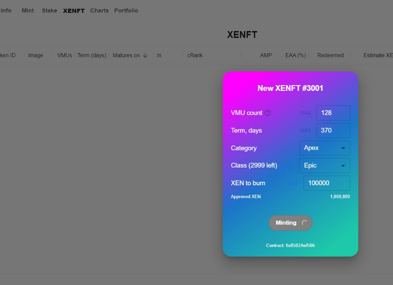
Task: Set VMU count to MAX
Action: (305, 113)
